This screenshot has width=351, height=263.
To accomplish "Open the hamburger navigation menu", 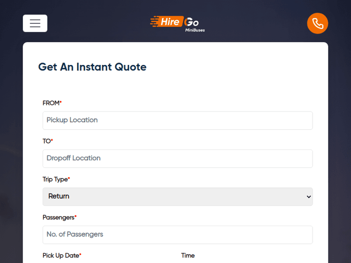I will (35, 23).
